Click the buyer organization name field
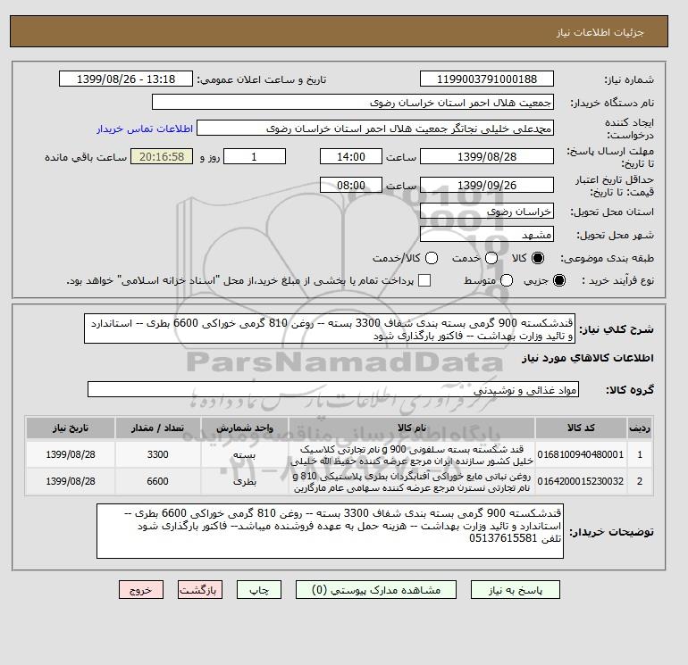Screen dimensions: 688x665 tap(353, 103)
